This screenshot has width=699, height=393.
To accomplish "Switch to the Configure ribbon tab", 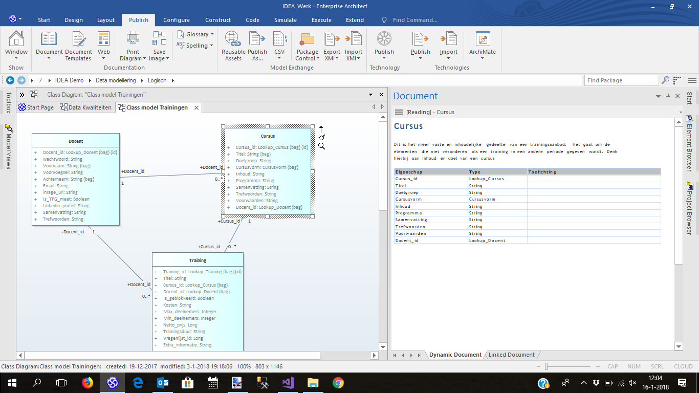I will coord(177,20).
